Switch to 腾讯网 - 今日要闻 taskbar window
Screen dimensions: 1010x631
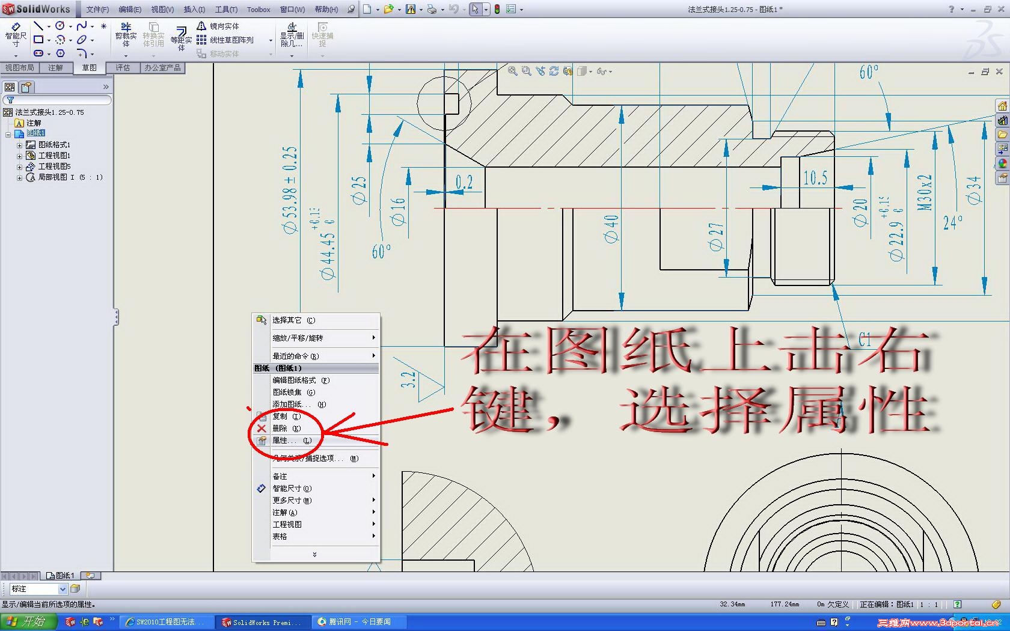359,622
